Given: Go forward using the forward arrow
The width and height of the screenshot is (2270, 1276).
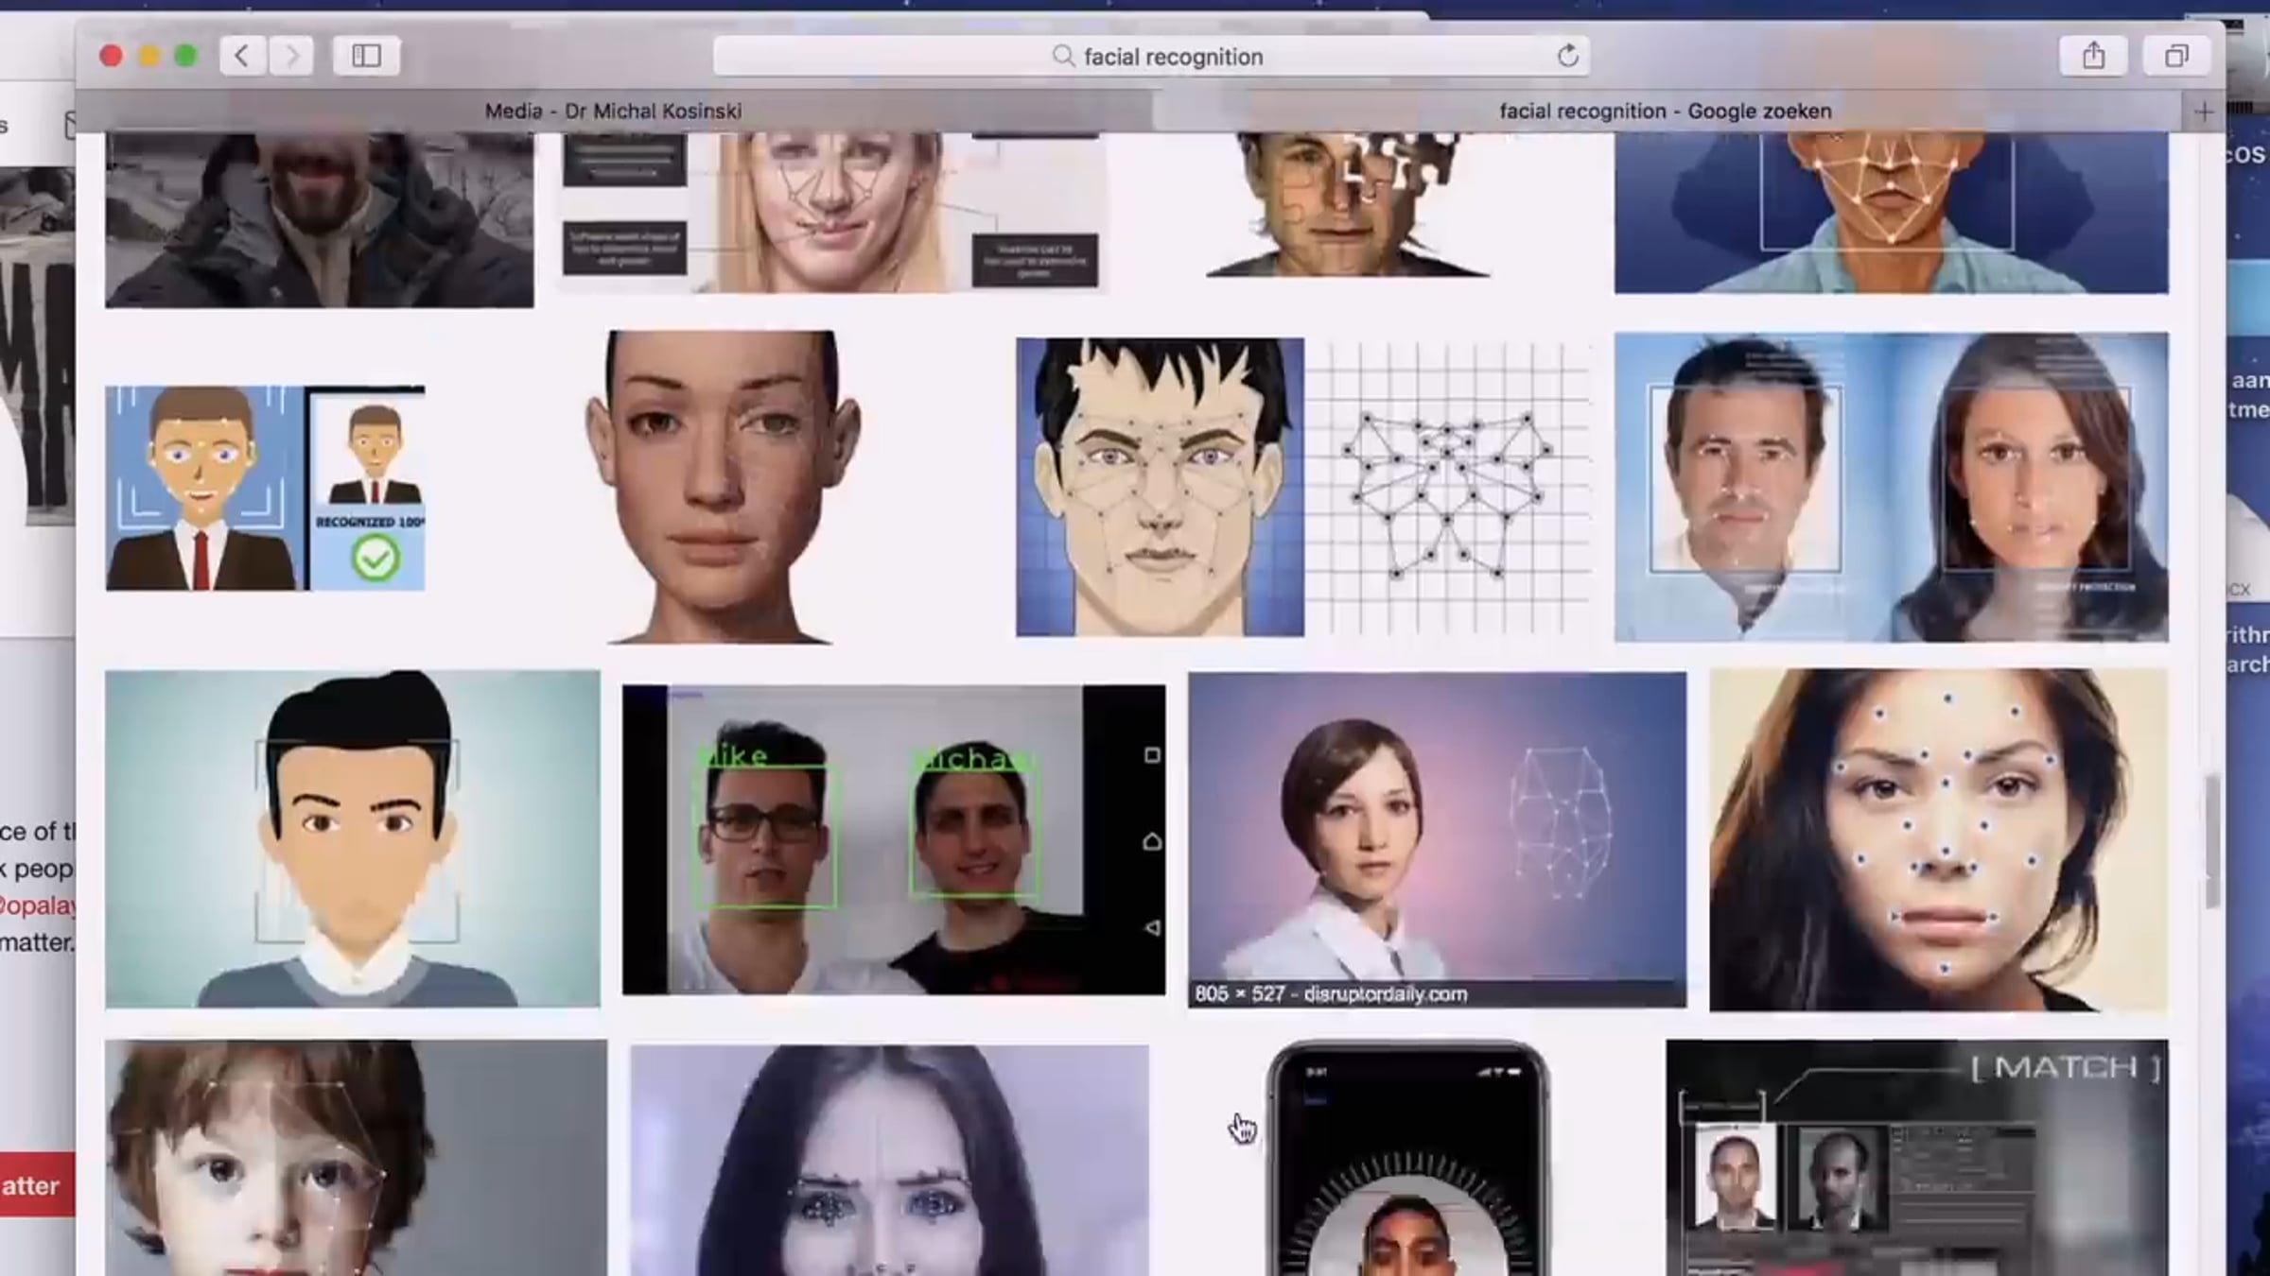Looking at the screenshot, I should pos(291,57).
